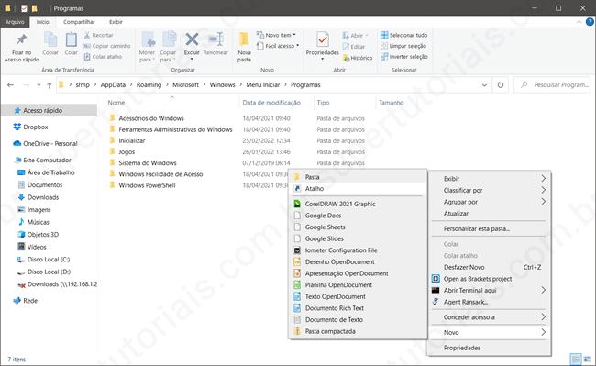Image resolution: width=596 pixels, height=366 pixels.
Task: Choose Google Sheets in the submenu
Action: (358, 227)
